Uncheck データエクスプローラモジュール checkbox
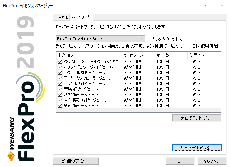Image resolution: width=231 pixels, height=167 pixels. (60, 78)
